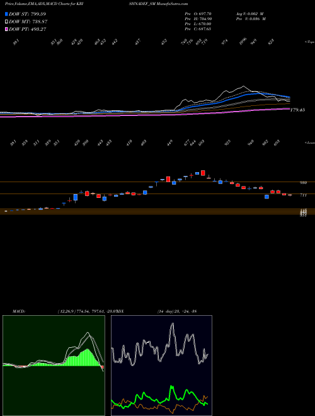The image size is (315, 416).
Task: Click the '<Tops' axis label
Action: point(309,42)
